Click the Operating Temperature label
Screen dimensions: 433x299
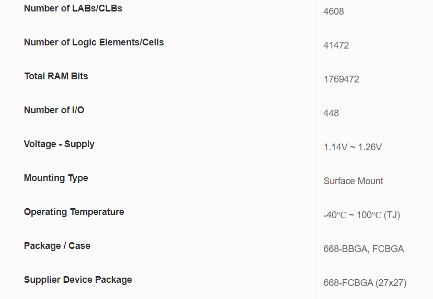point(74,212)
